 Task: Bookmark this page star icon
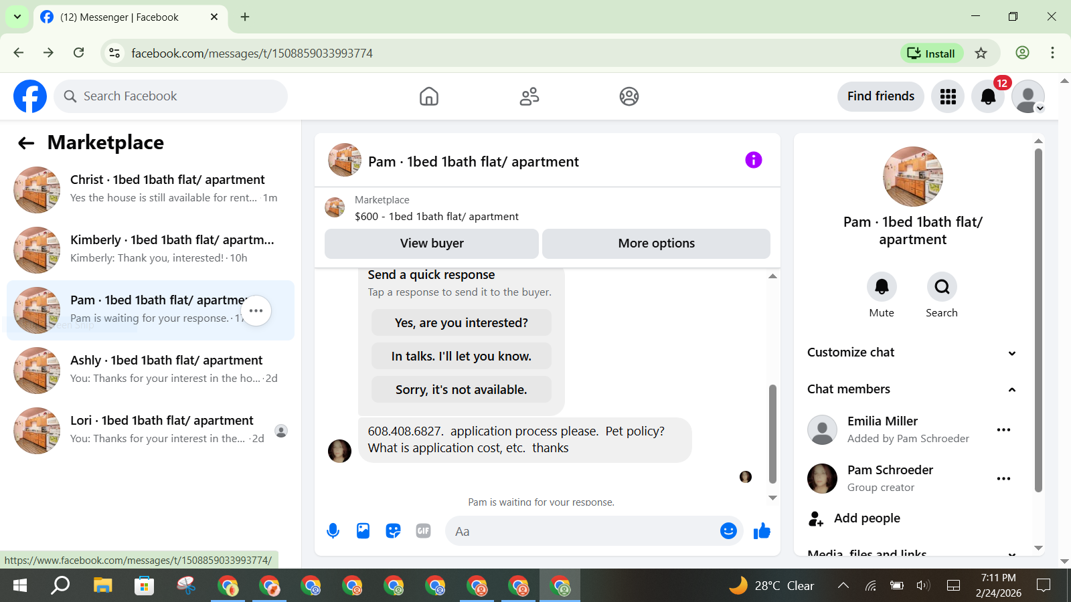pyautogui.click(x=981, y=54)
